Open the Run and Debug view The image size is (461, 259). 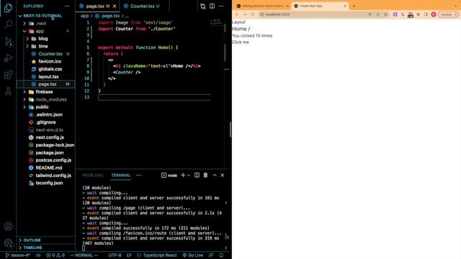pyautogui.click(x=8, y=58)
